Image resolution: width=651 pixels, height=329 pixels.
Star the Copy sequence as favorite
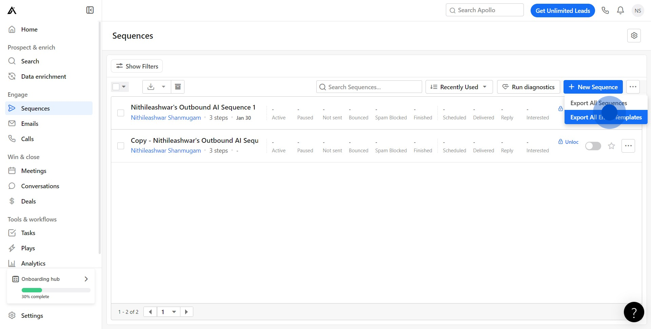tap(611, 146)
